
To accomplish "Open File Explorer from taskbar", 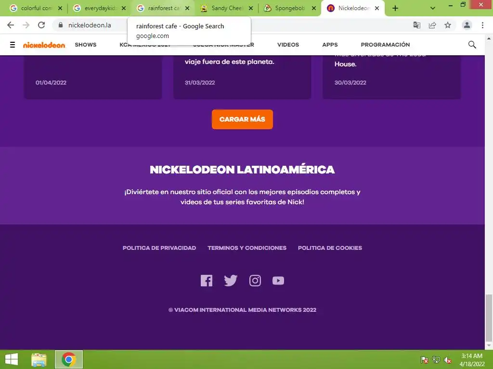I will point(39,359).
